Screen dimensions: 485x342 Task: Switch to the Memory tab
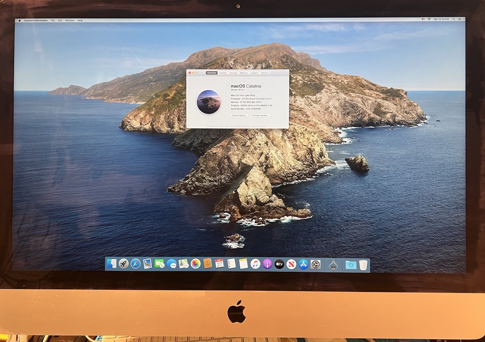coord(244,73)
